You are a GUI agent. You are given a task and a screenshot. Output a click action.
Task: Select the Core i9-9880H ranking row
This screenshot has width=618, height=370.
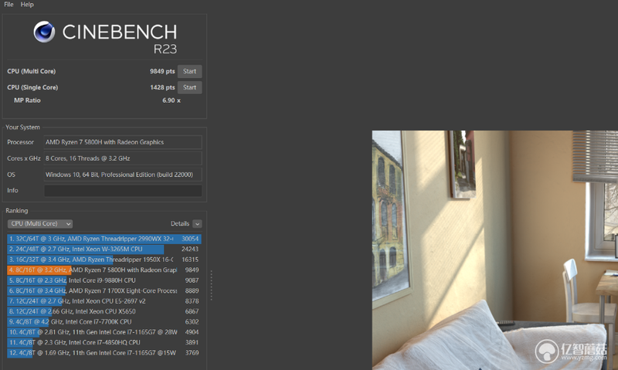tap(104, 280)
